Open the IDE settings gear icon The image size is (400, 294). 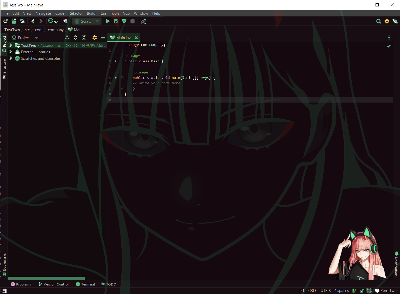tap(387, 21)
